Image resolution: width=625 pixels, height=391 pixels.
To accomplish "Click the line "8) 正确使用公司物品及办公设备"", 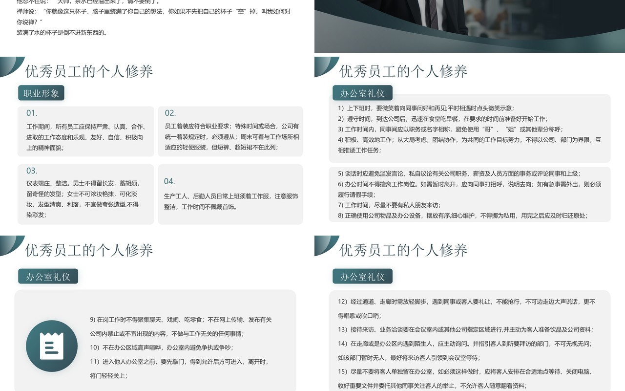I will (462, 216).
